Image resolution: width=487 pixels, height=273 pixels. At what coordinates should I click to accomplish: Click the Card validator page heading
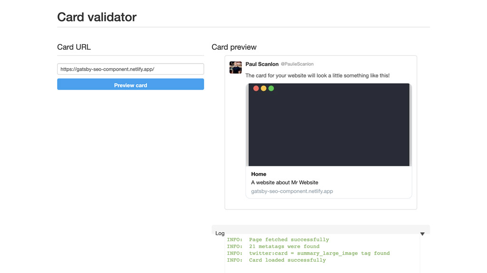(97, 17)
